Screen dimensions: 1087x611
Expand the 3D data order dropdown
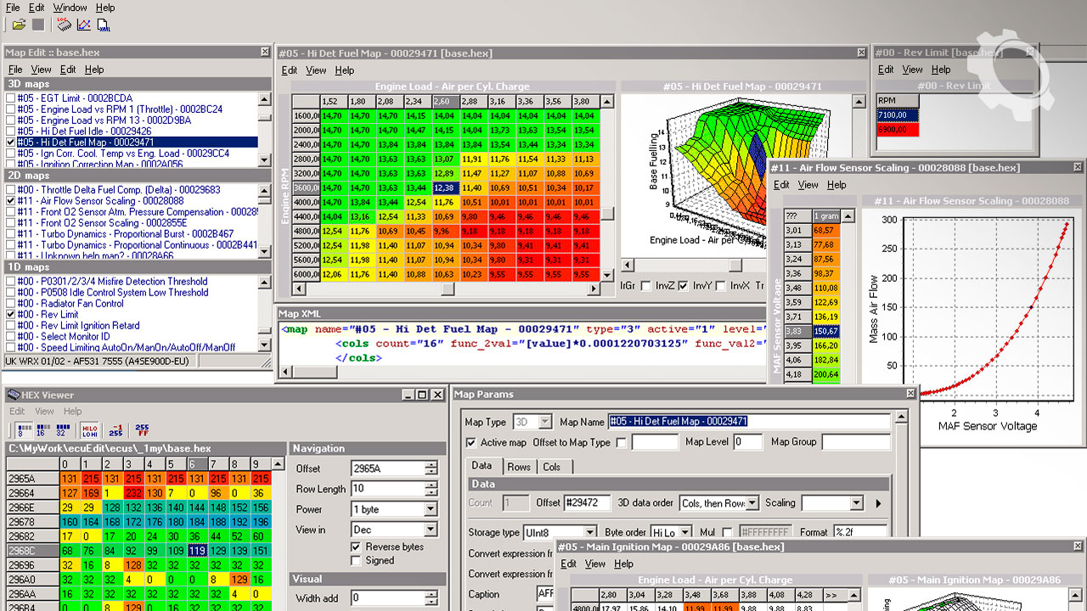pos(752,503)
